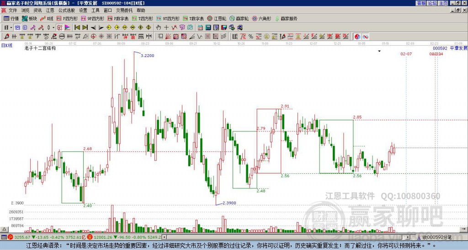Click the red floppy save icon

[x=224, y=28]
